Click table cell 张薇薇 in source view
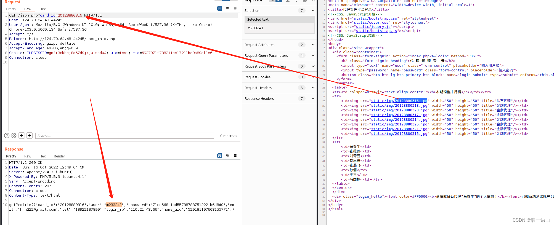Image resolution: width=554 pixels, height=225 pixels. (355, 151)
